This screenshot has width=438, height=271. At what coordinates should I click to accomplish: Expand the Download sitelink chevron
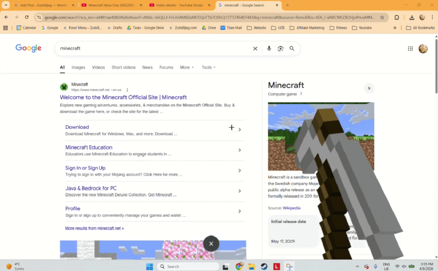pos(240,130)
